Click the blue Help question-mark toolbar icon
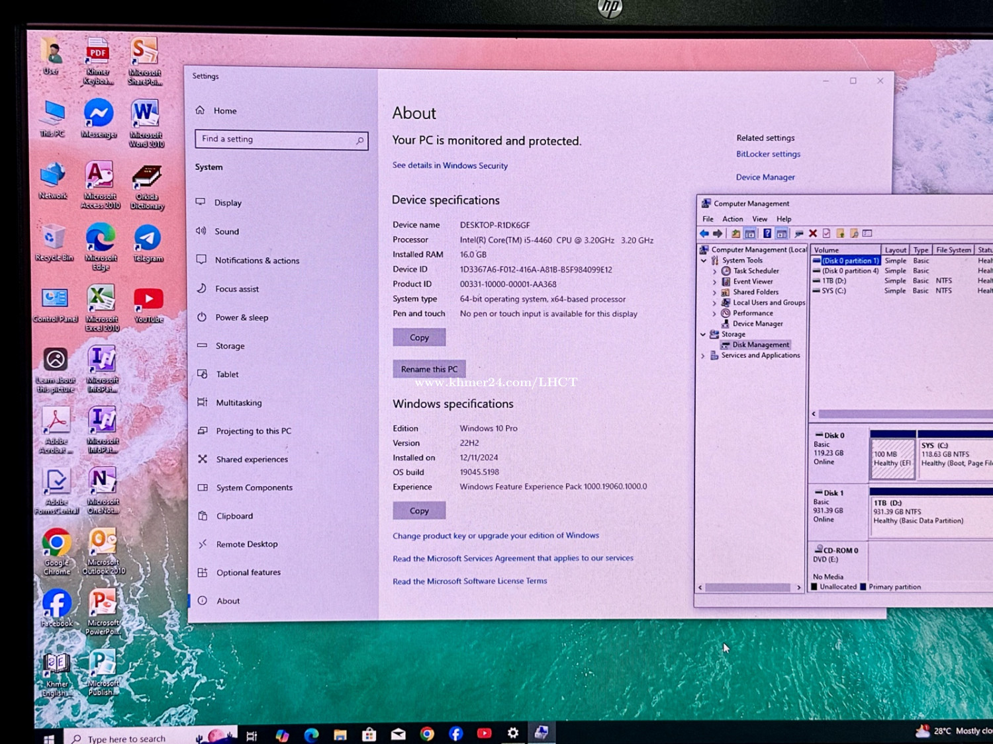This screenshot has width=993, height=744. coord(767,233)
